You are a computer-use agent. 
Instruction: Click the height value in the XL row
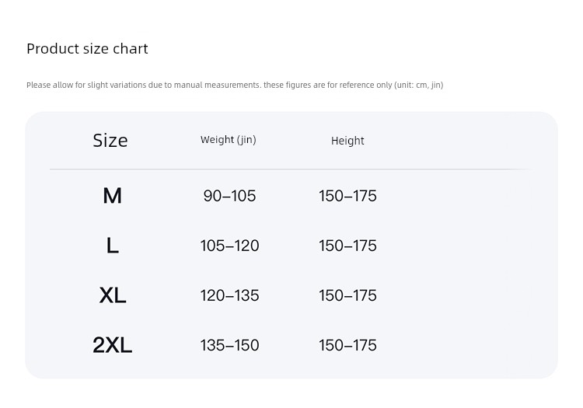[347, 295]
